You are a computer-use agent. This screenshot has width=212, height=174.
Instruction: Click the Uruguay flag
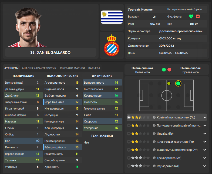click(x=112, y=17)
